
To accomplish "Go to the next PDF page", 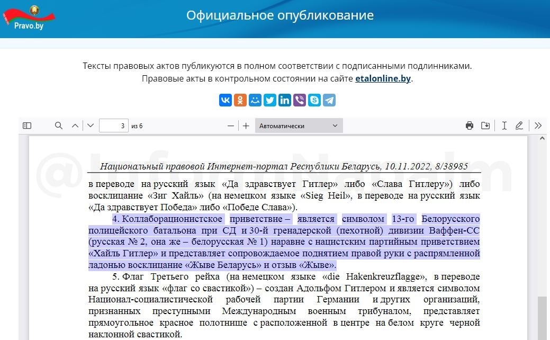I will click(91, 126).
